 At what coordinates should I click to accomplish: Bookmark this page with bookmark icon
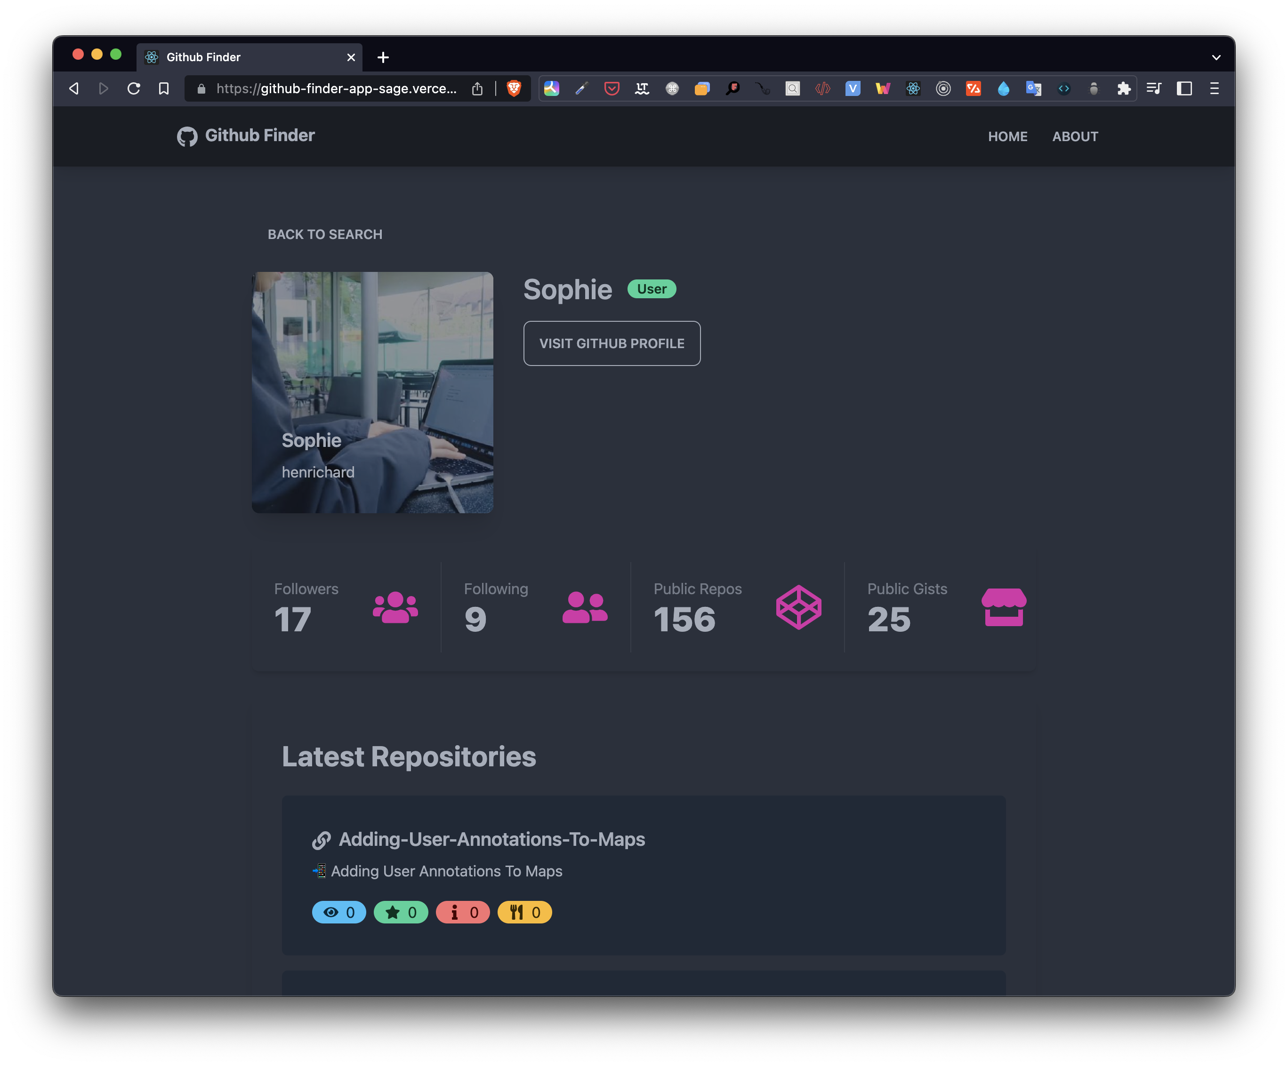[164, 88]
